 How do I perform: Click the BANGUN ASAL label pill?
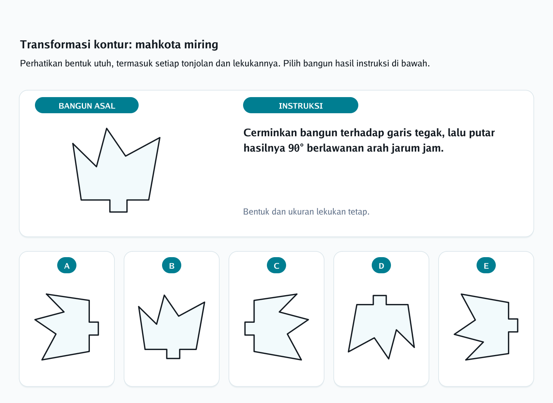click(87, 105)
